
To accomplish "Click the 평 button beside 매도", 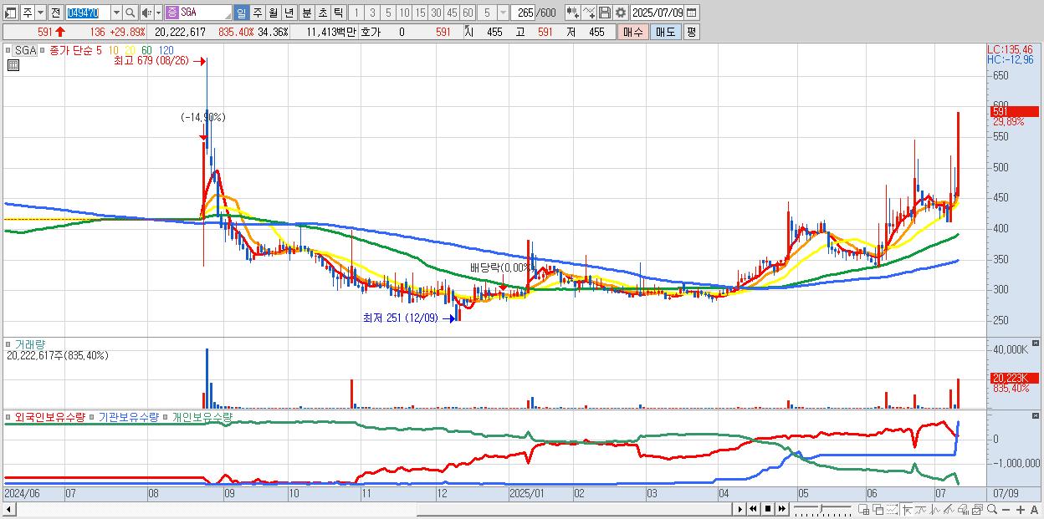I will [x=691, y=32].
